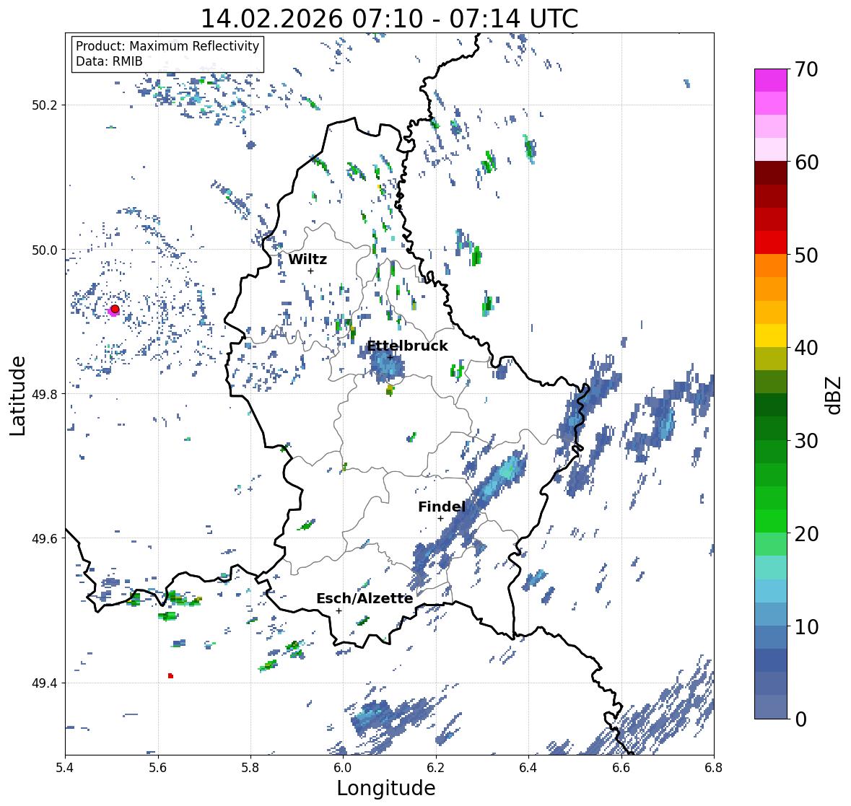Click the 40 tick on the colorbar
Screen dimensions: 851x806
pos(806,348)
